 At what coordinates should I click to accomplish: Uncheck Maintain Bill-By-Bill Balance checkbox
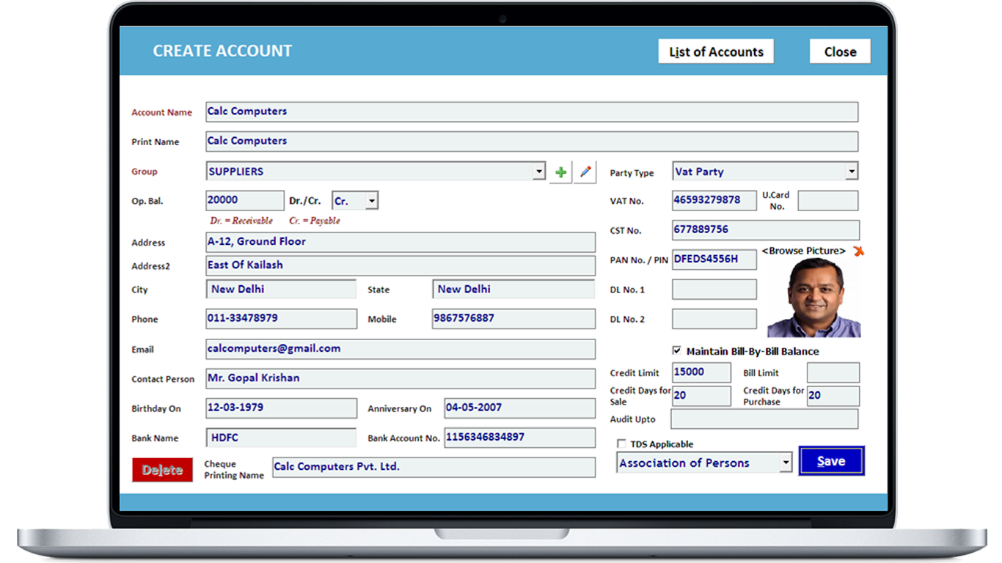(x=676, y=351)
